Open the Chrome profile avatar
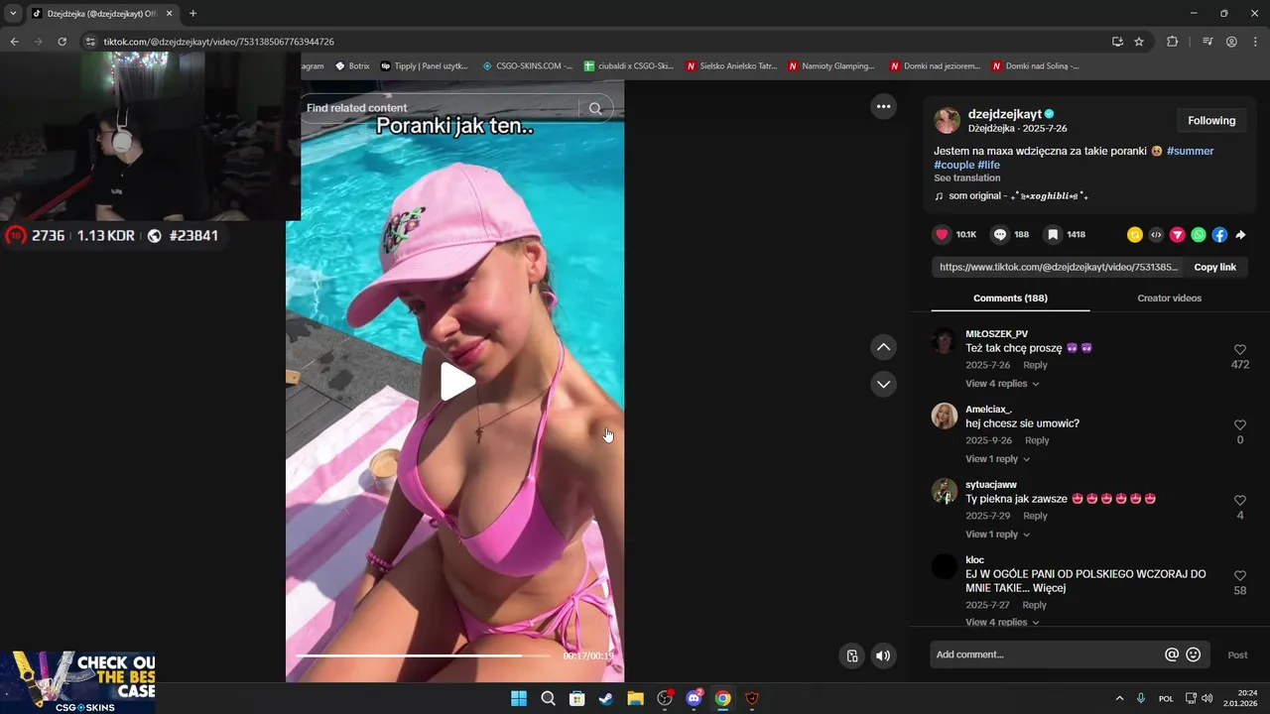This screenshot has width=1270, height=714. (x=1231, y=42)
